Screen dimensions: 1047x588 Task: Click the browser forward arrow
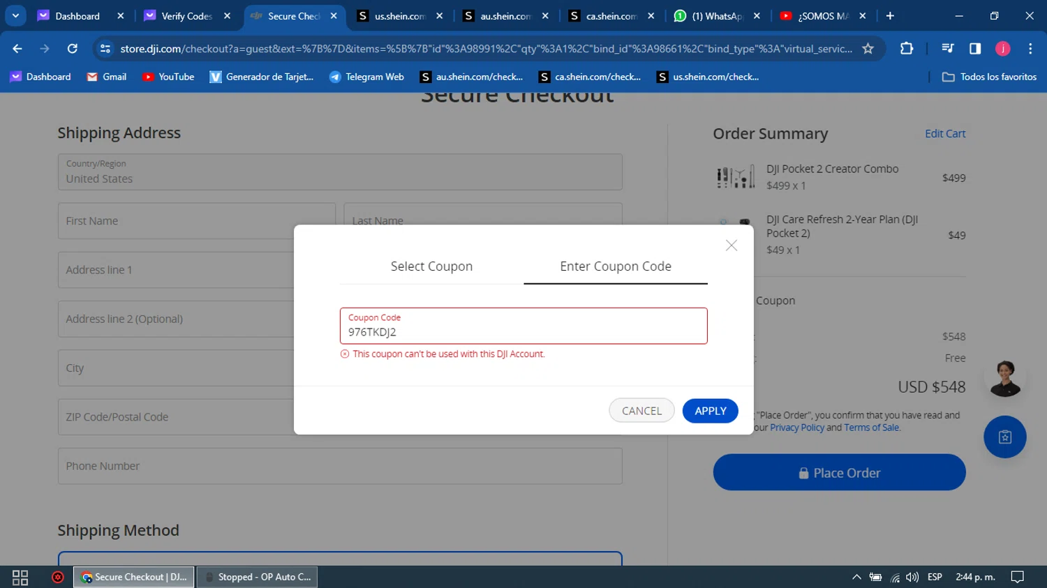[45, 48]
